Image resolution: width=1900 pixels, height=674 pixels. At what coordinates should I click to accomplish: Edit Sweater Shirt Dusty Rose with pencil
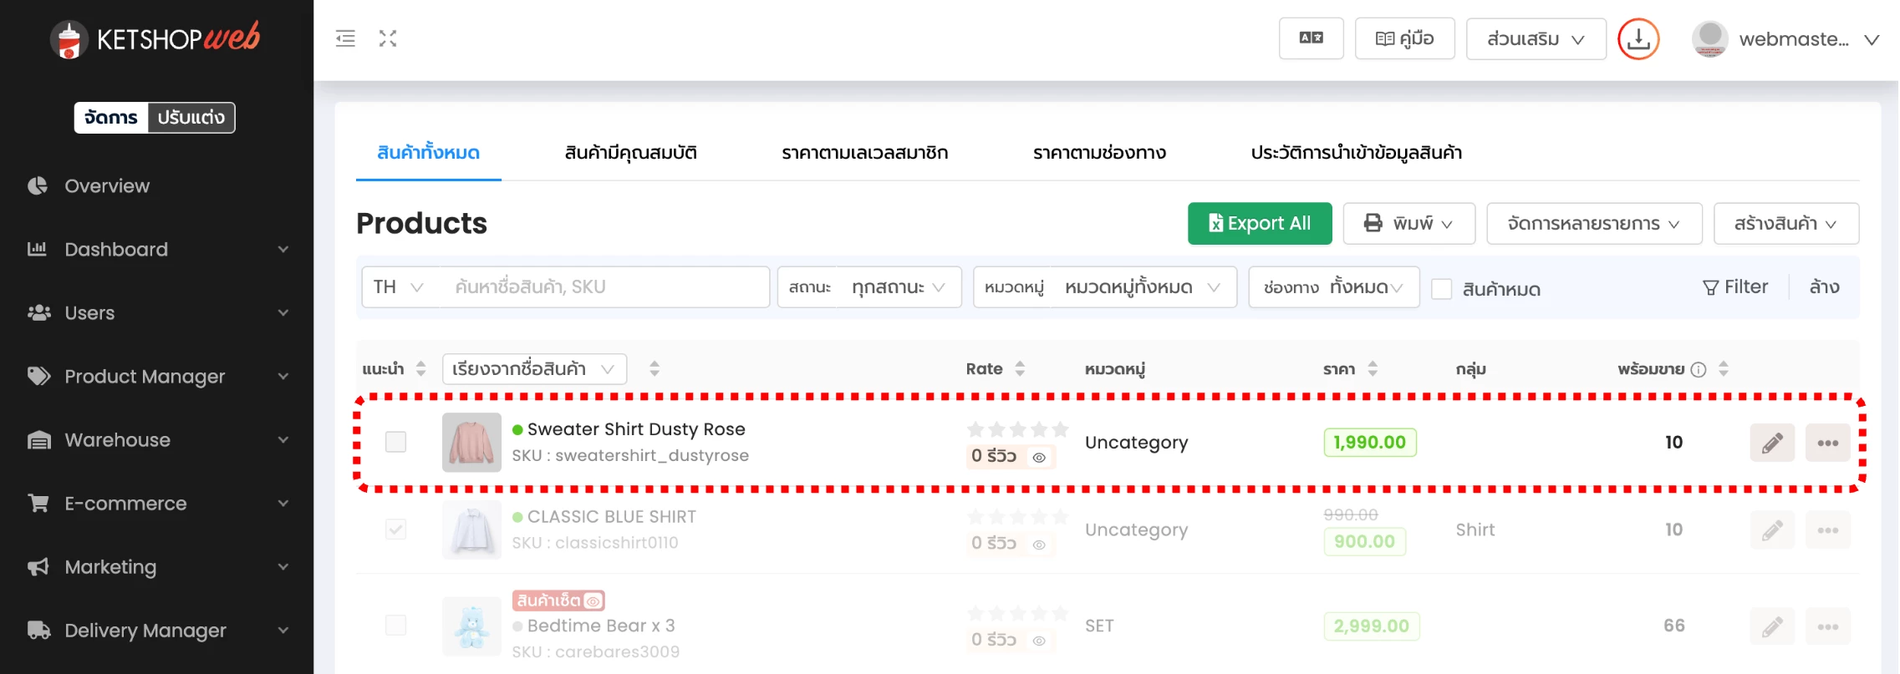point(1771,443)
